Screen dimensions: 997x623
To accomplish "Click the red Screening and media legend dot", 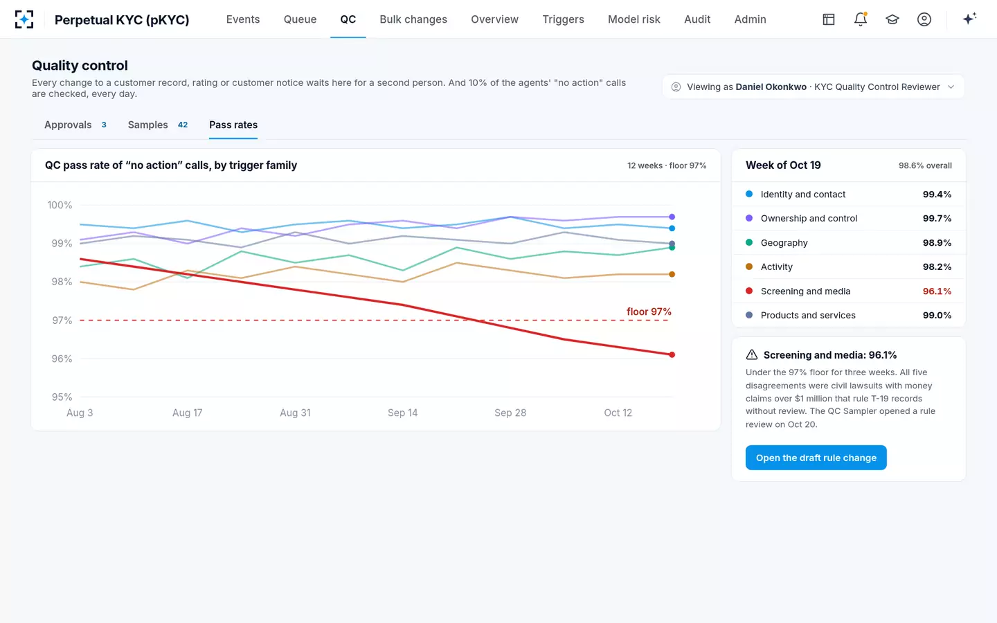I will (749, 291).
